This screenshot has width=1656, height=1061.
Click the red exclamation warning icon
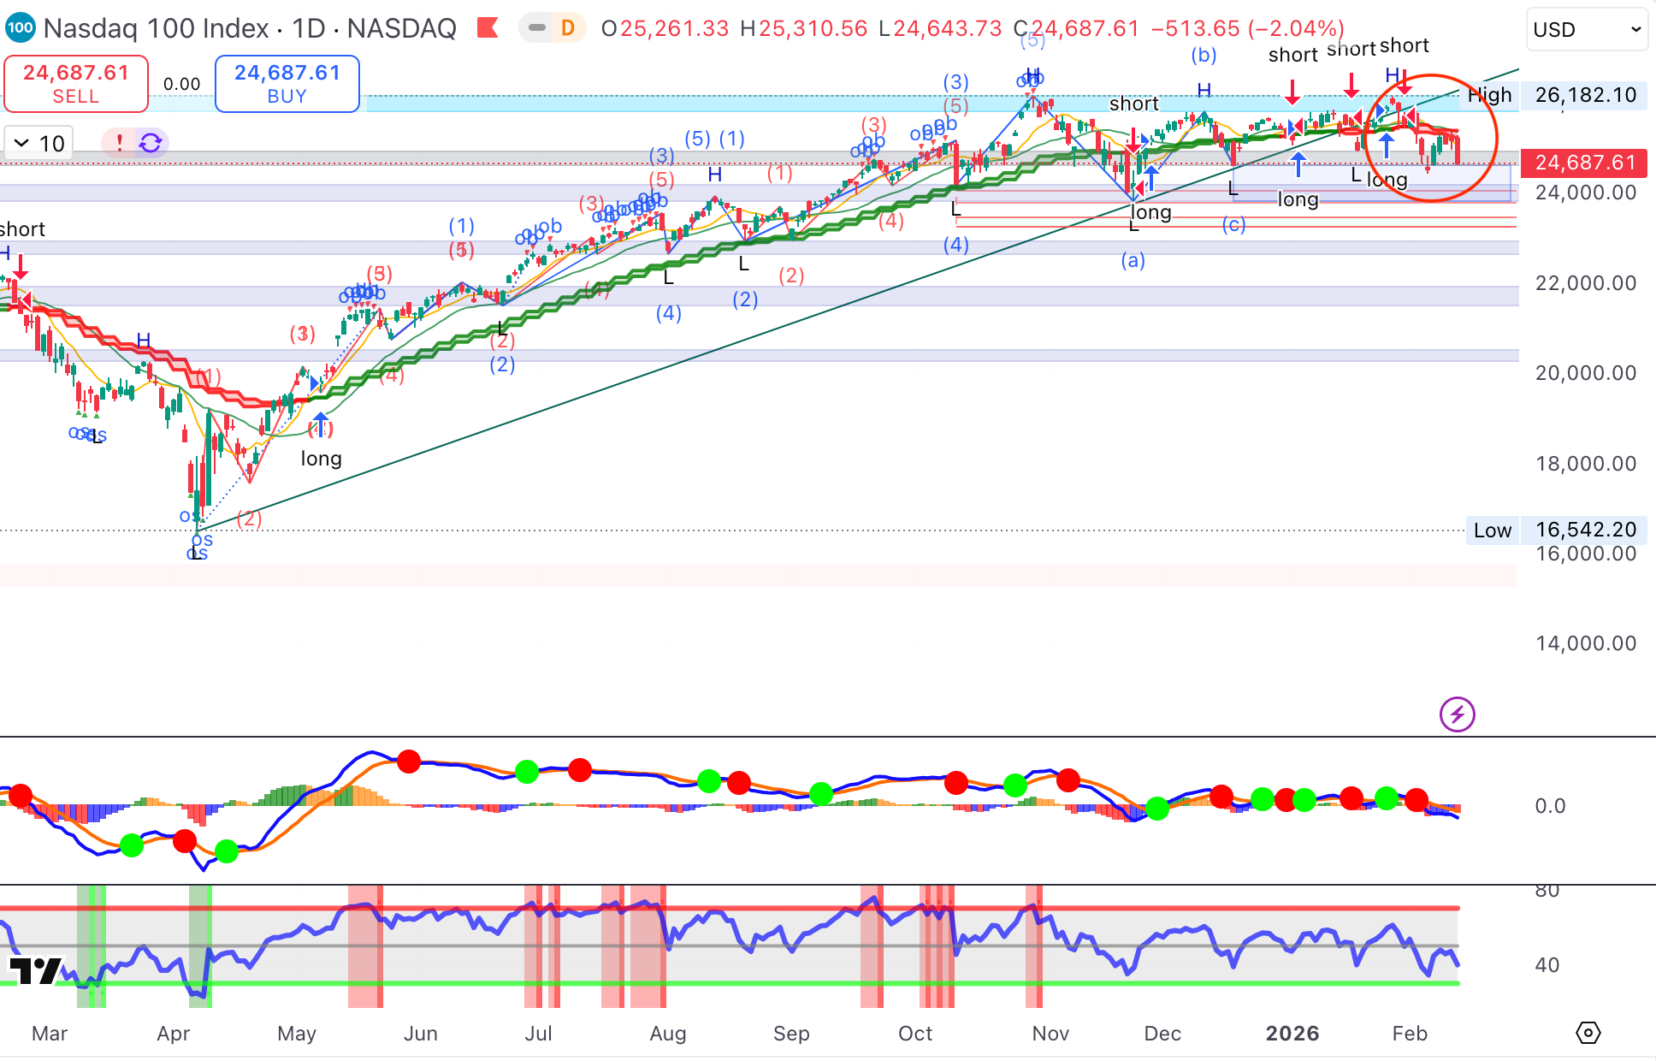pyautogui.click(x=120, y=143)
